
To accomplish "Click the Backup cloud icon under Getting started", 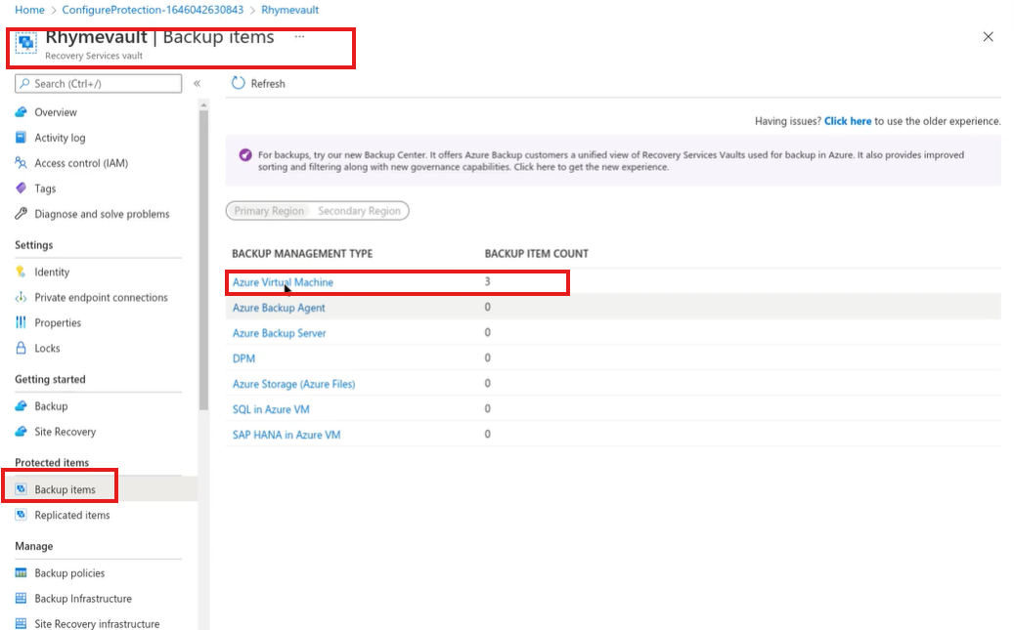I will click(22, 405).
